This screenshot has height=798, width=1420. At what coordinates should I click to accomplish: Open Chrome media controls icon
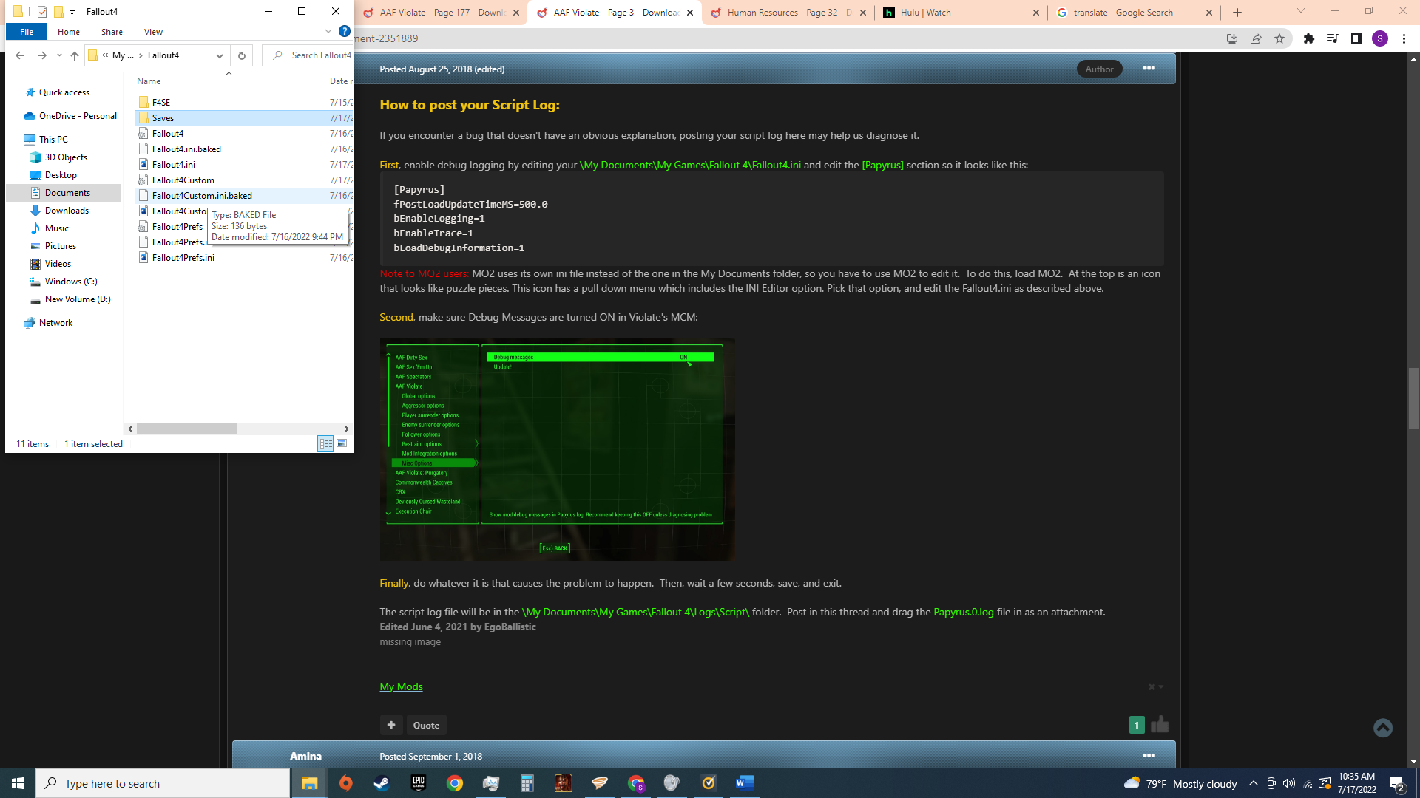1333,38
